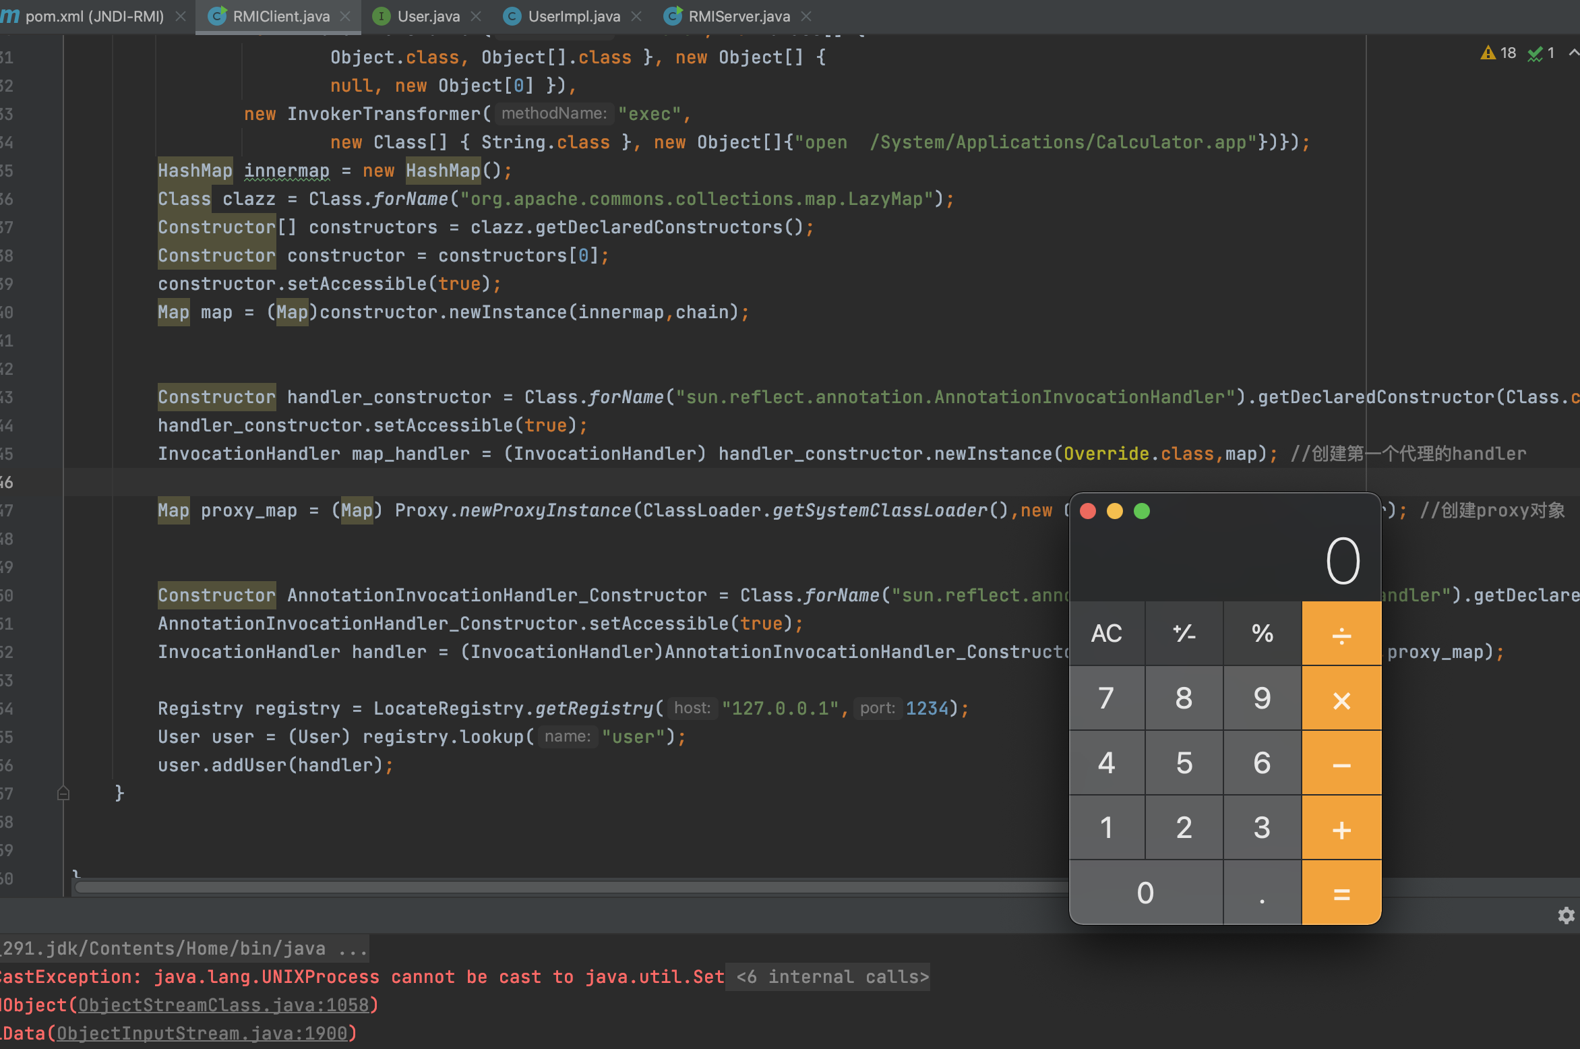Click the equals key in Calculator
Viewport: 1580px width, 1049px height.
point(1341,893)
